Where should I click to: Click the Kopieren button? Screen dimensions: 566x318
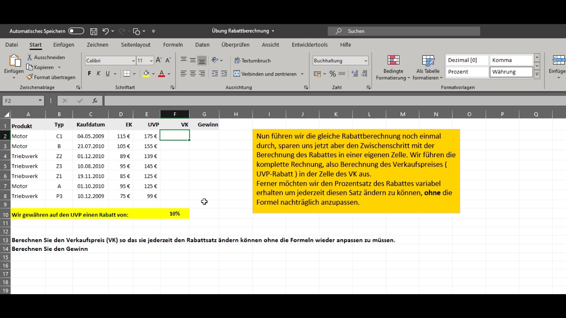click(40, 67)
